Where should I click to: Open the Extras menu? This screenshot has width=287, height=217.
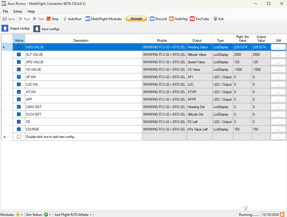(x=18, y=11)
